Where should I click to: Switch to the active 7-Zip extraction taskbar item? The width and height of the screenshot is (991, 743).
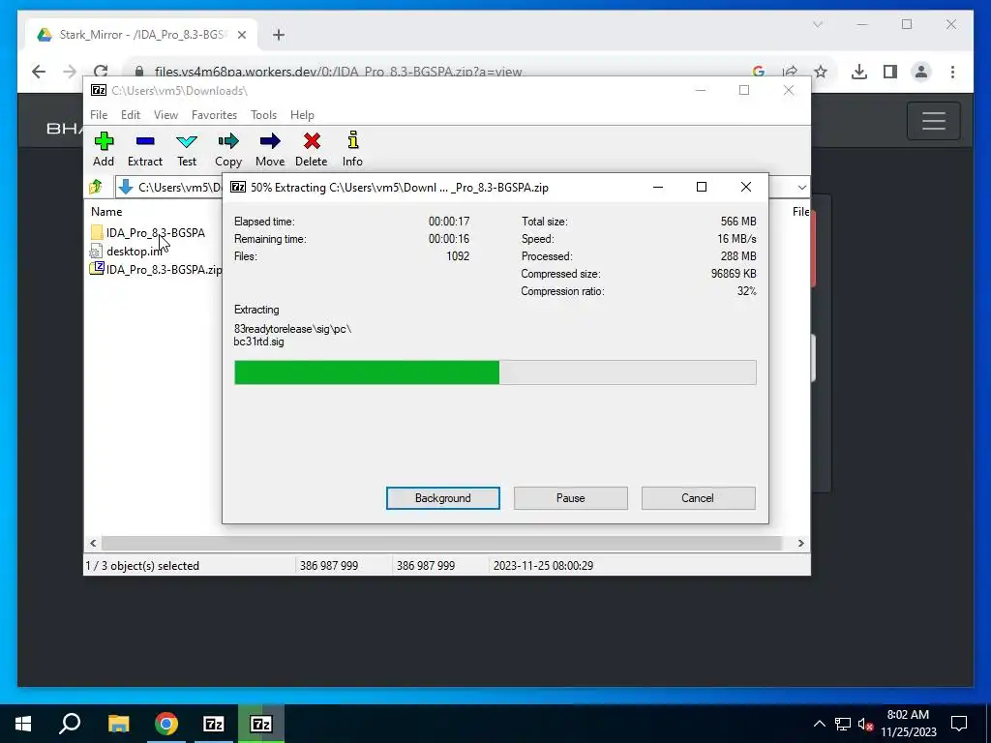click(x=261, y=724)
